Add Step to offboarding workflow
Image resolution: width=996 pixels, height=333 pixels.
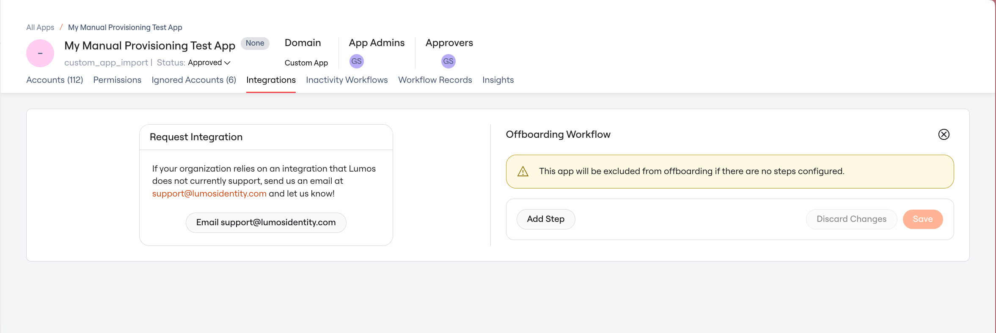[546, 219]
